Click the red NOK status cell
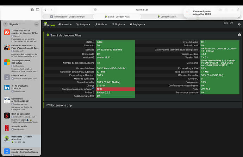Screen dimensions: 243x157 click(x=116, y=89)
